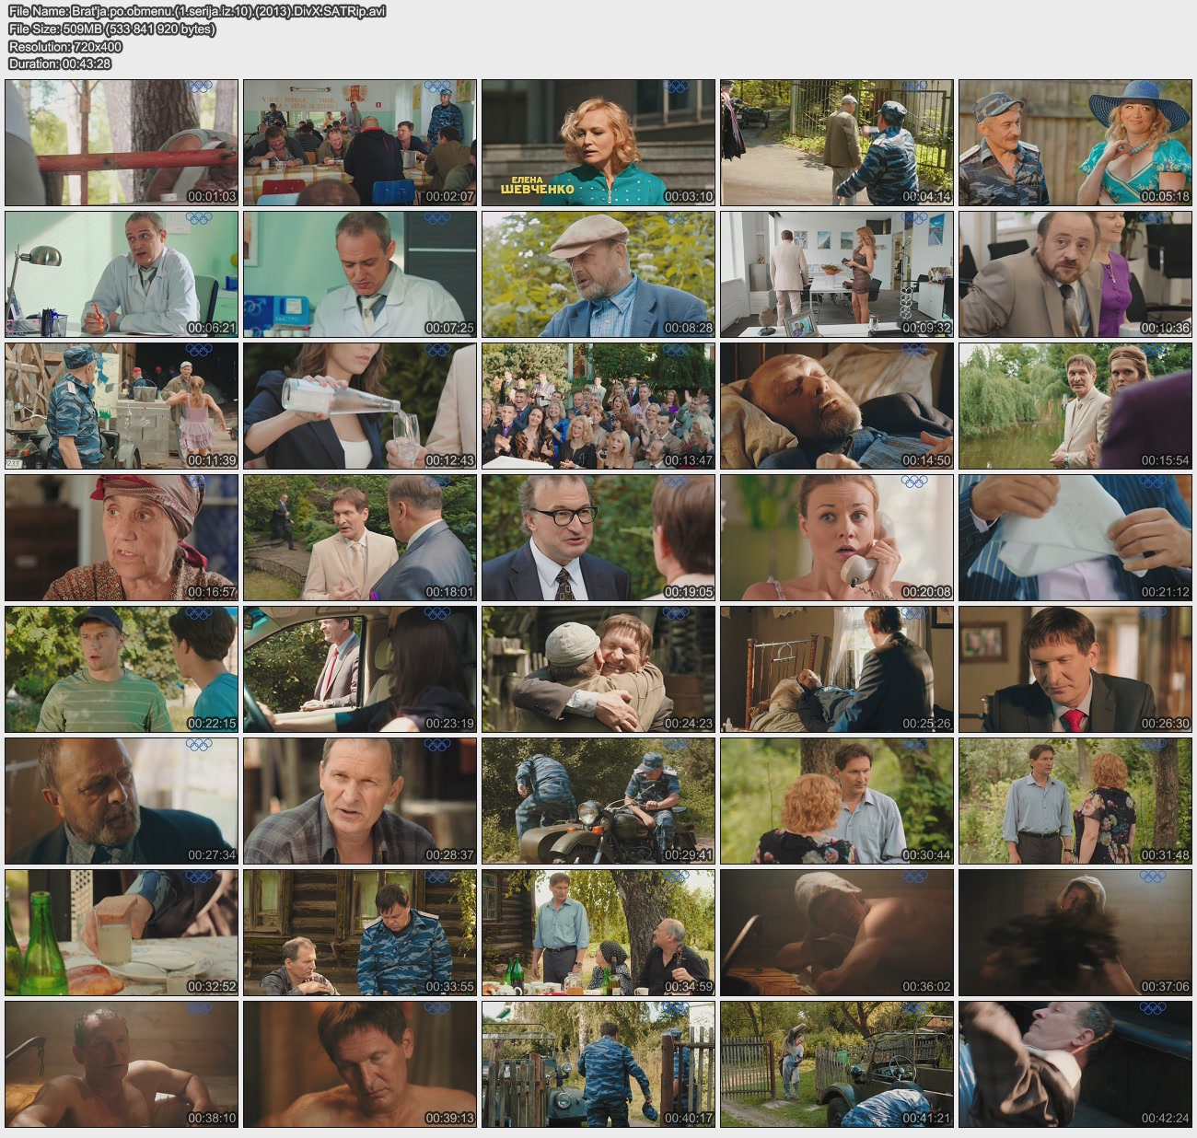
Task: Click the thumbnail timestamped 00:01:03
Action: [122, 142]
